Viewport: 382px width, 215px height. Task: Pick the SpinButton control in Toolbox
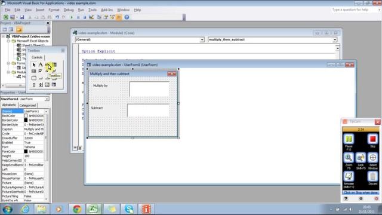pyautogui.click(x=41, y=85)
